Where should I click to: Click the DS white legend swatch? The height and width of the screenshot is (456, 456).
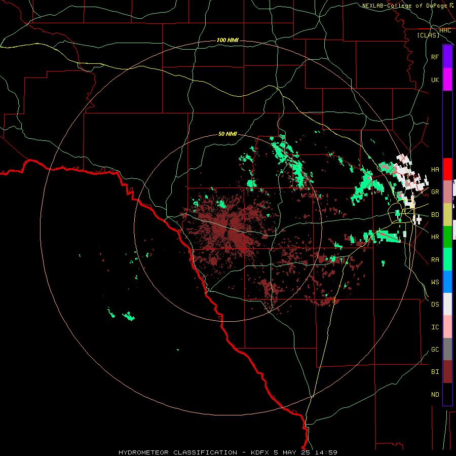click(x=447, y=304)
